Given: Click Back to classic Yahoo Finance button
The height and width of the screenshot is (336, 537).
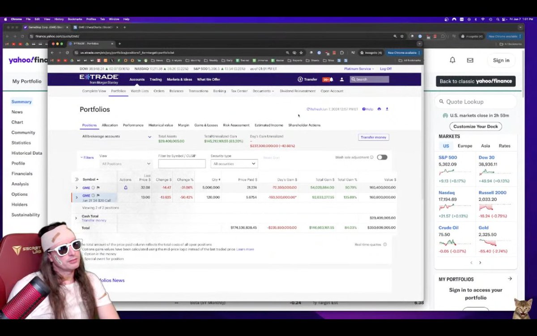Looking at the screenshot, I should pyautogui.click(x=476, y=81).
